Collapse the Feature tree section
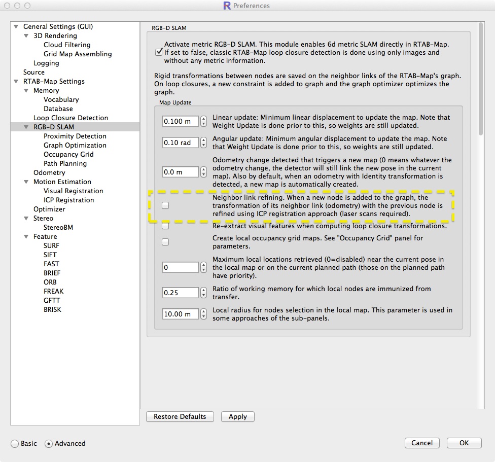Screen dimensions: 495x462 point(26,237)
